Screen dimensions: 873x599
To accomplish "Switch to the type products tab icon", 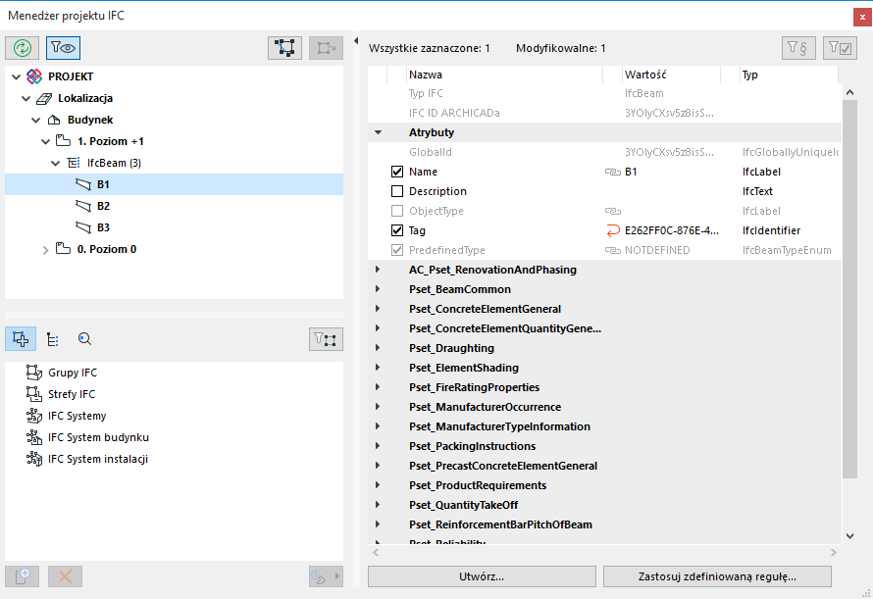I will [x=53, y=339].
